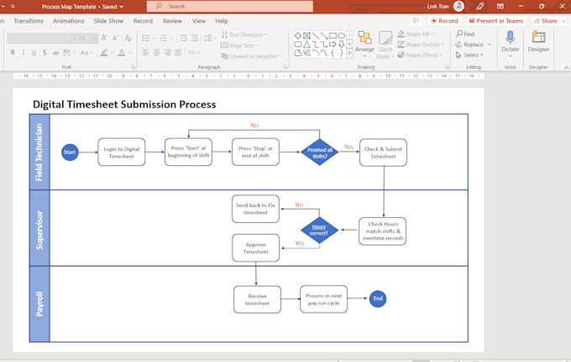Screen dimensions: 571x362
Task: Select the down arrow shape
Action: tap(341, 44)
